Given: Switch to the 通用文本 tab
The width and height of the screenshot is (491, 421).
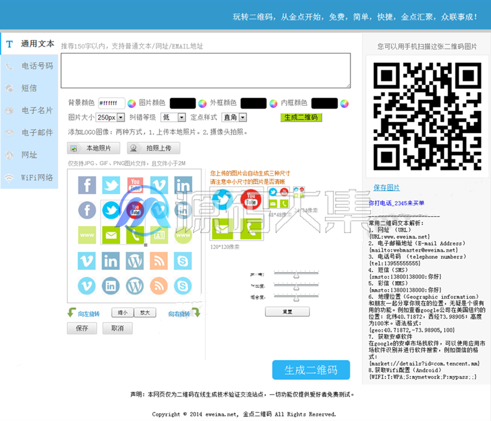Looking at the screenshot, I should (x=30, y=44).
